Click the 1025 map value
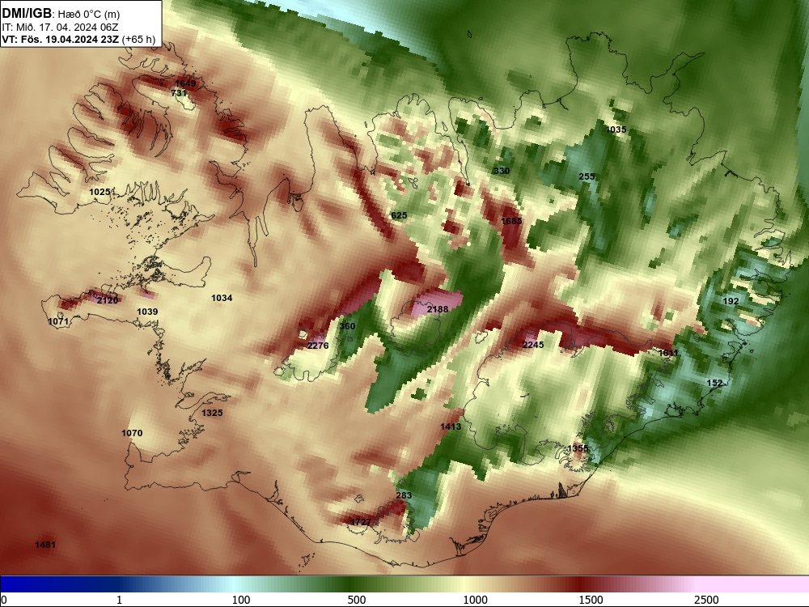The image size is (809, 607). click(100, 192)
